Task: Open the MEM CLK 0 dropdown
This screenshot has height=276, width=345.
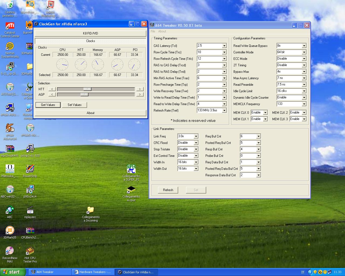Action: point(265,113)
